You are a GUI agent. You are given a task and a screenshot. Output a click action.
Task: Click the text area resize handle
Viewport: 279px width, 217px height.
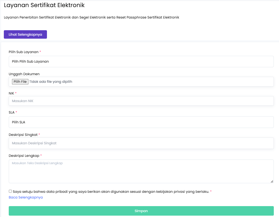pos(272,181)
